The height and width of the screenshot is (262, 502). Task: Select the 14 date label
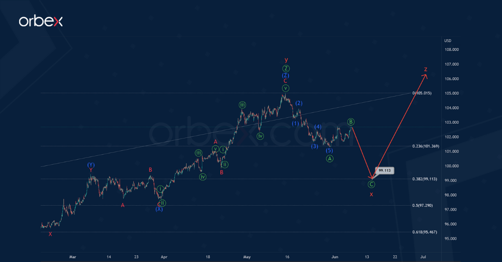pyautogui.click(x=108, y=257)
